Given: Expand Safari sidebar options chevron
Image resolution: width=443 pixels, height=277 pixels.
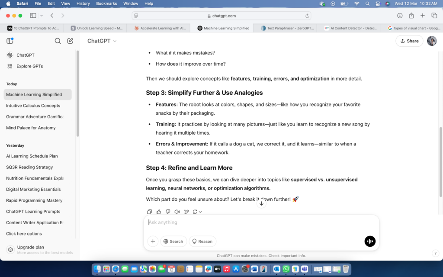Looking at the screenshot, I should click(x=42, y=16).
